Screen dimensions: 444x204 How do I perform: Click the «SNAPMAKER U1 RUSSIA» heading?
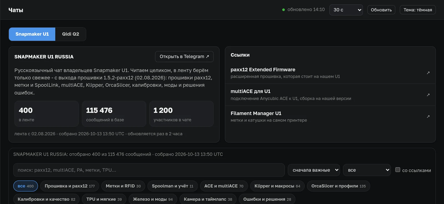coord(44,57)
